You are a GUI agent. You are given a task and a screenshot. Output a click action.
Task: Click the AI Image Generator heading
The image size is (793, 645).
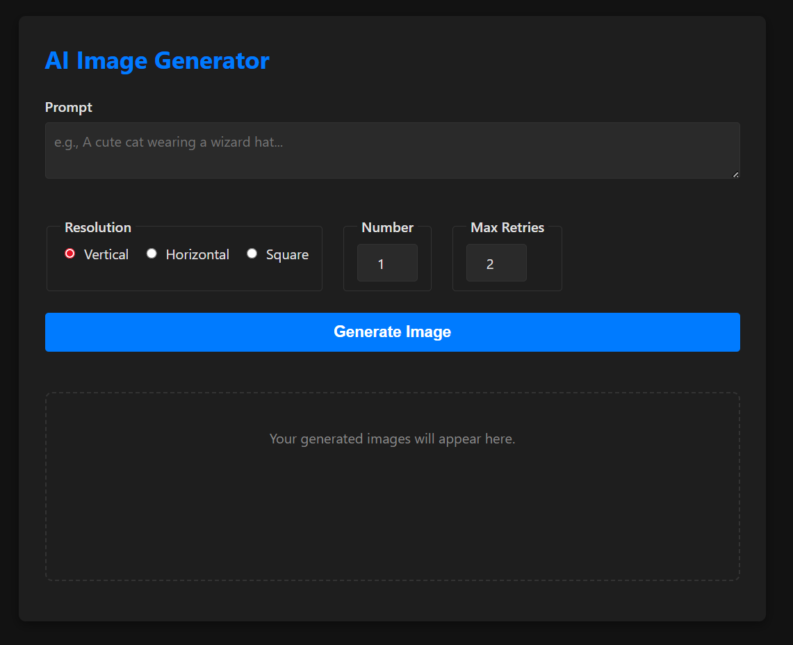click(157, 60)
